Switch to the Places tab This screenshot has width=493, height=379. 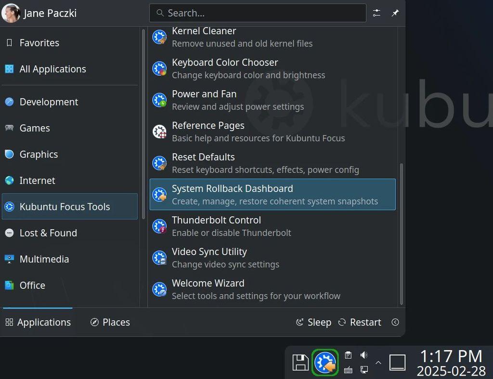[x=110, y=322]
